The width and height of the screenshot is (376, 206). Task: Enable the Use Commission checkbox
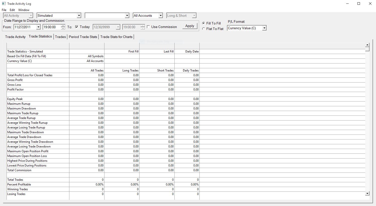point(149,27)
